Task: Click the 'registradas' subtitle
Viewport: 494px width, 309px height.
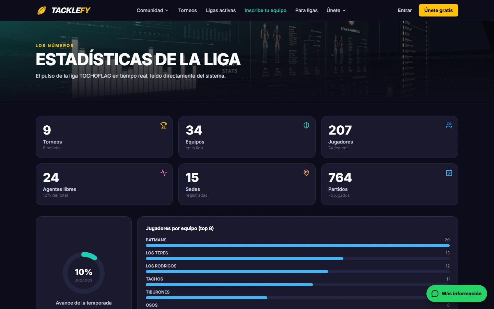Action: pyautogui.click(x=197, y=195)
